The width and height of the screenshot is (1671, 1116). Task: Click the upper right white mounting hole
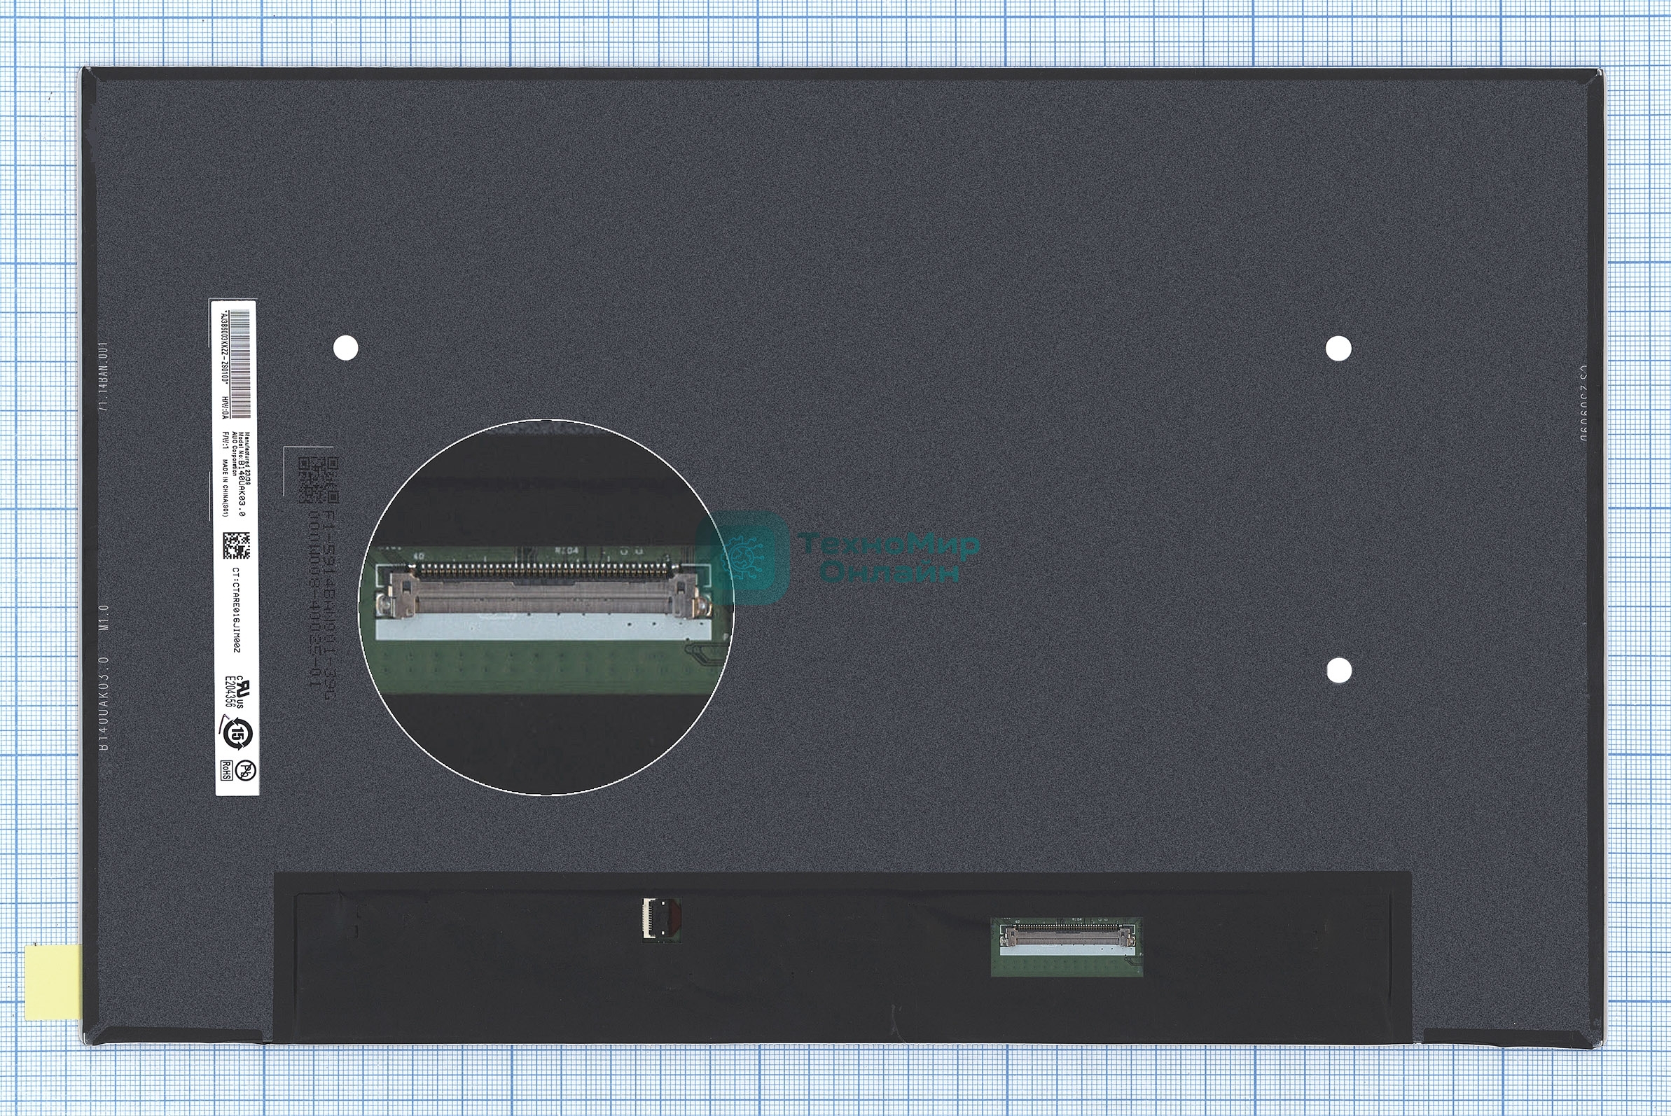[x=1338, y=349]
